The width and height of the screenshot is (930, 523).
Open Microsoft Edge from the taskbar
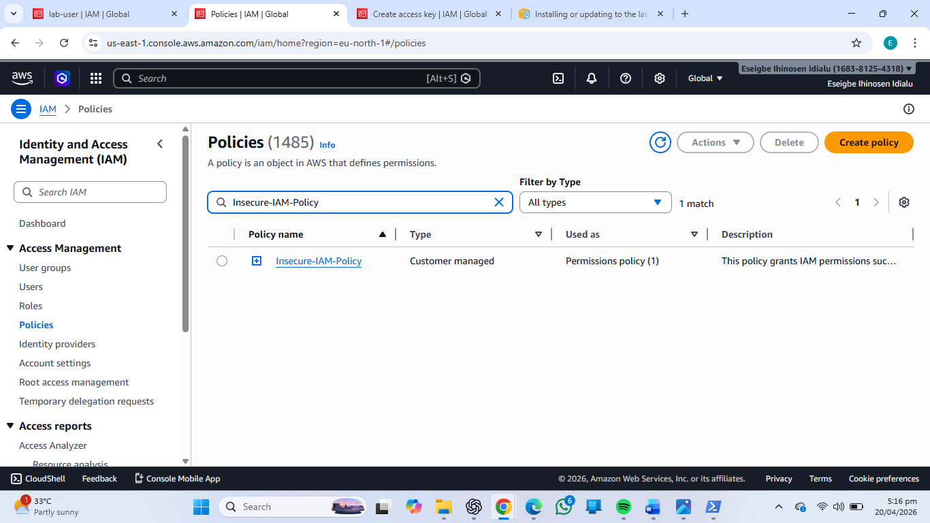coord(534,507)
